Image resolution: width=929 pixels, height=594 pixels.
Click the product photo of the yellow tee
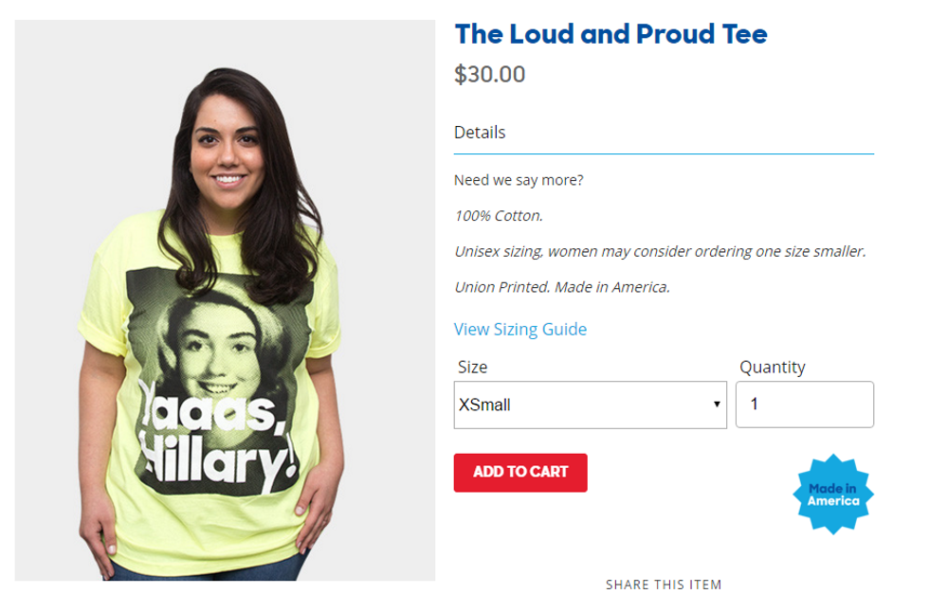[x=226, y=300]
